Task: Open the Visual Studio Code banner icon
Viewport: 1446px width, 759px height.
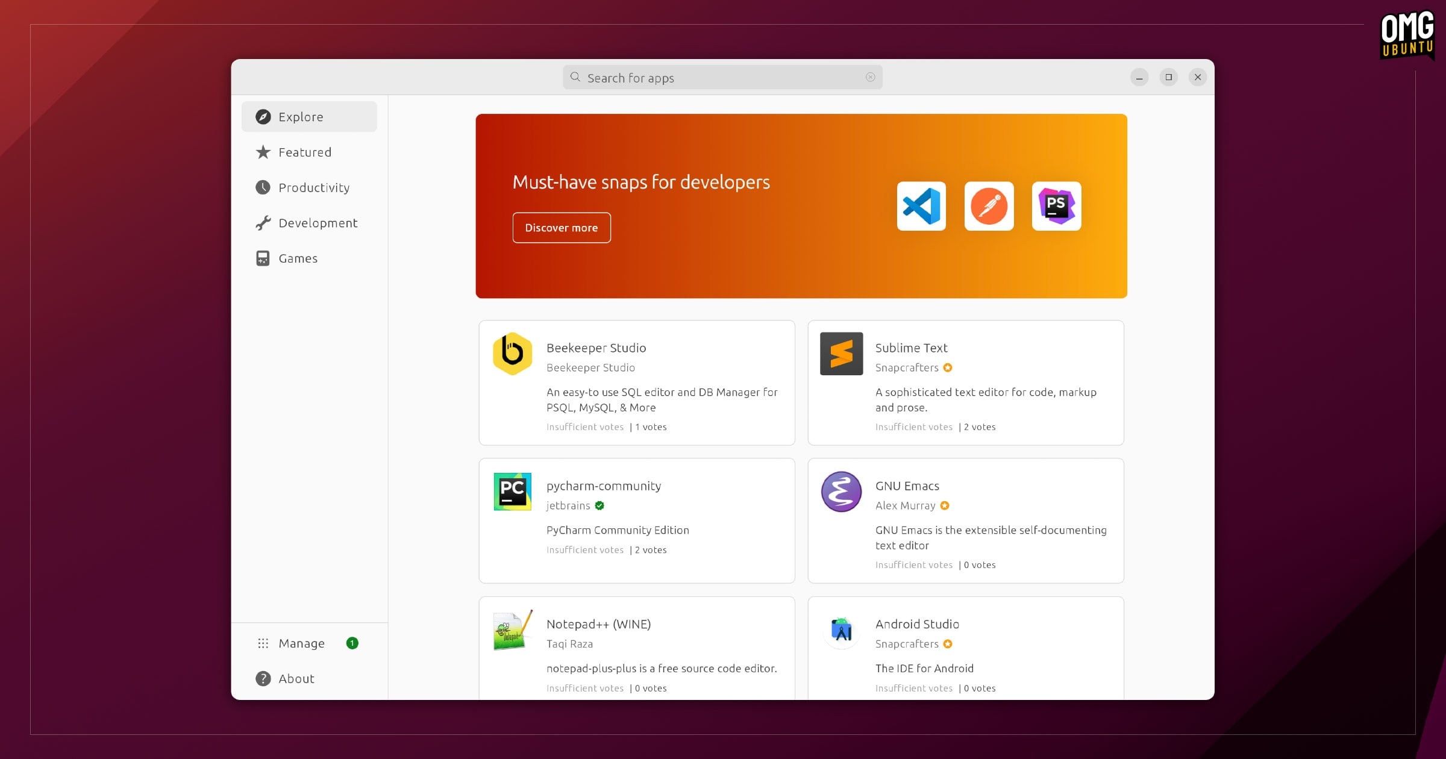Action: pos(921,206)
